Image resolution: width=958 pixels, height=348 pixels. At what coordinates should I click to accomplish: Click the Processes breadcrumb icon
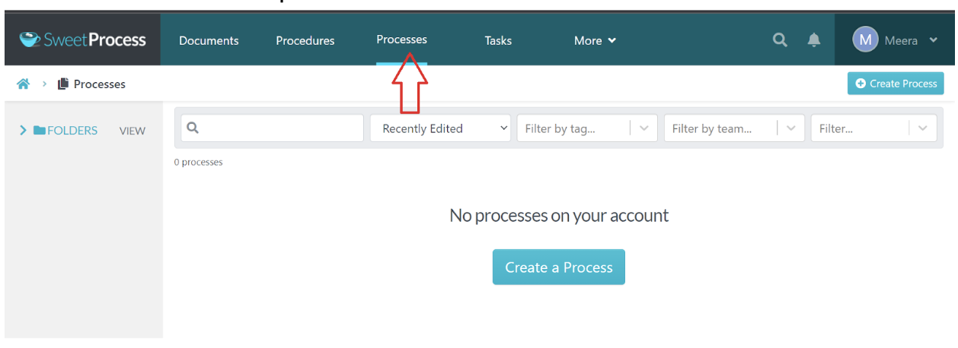(x=63, y=84)
